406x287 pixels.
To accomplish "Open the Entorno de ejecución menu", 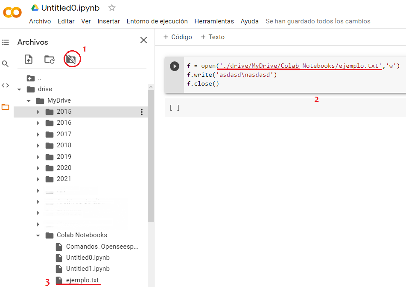I will pos(156,21).
